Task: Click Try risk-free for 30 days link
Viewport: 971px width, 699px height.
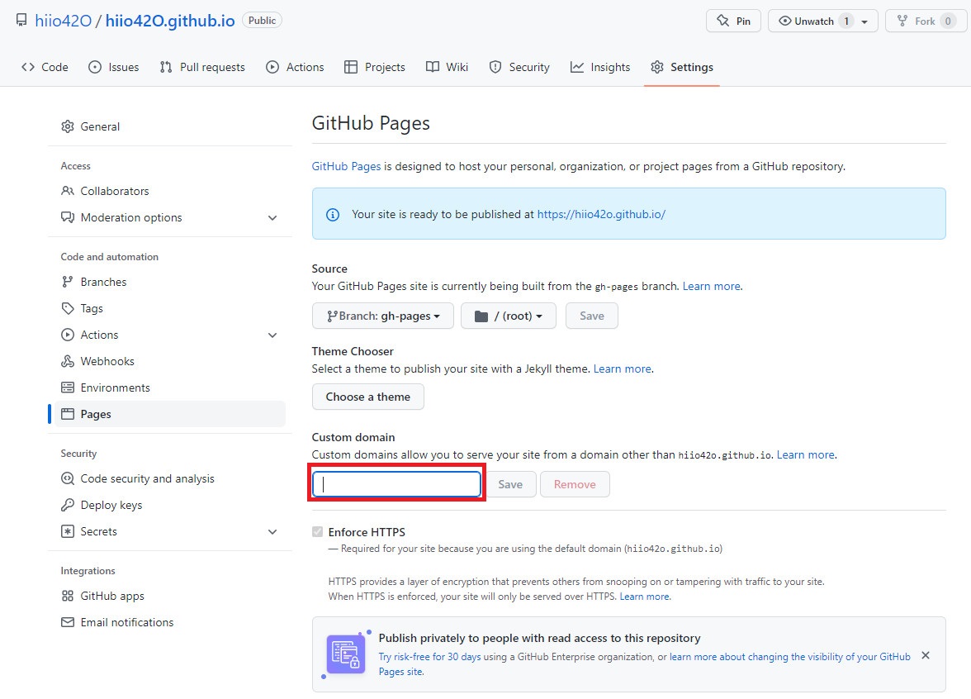Action: pos(429,657)
